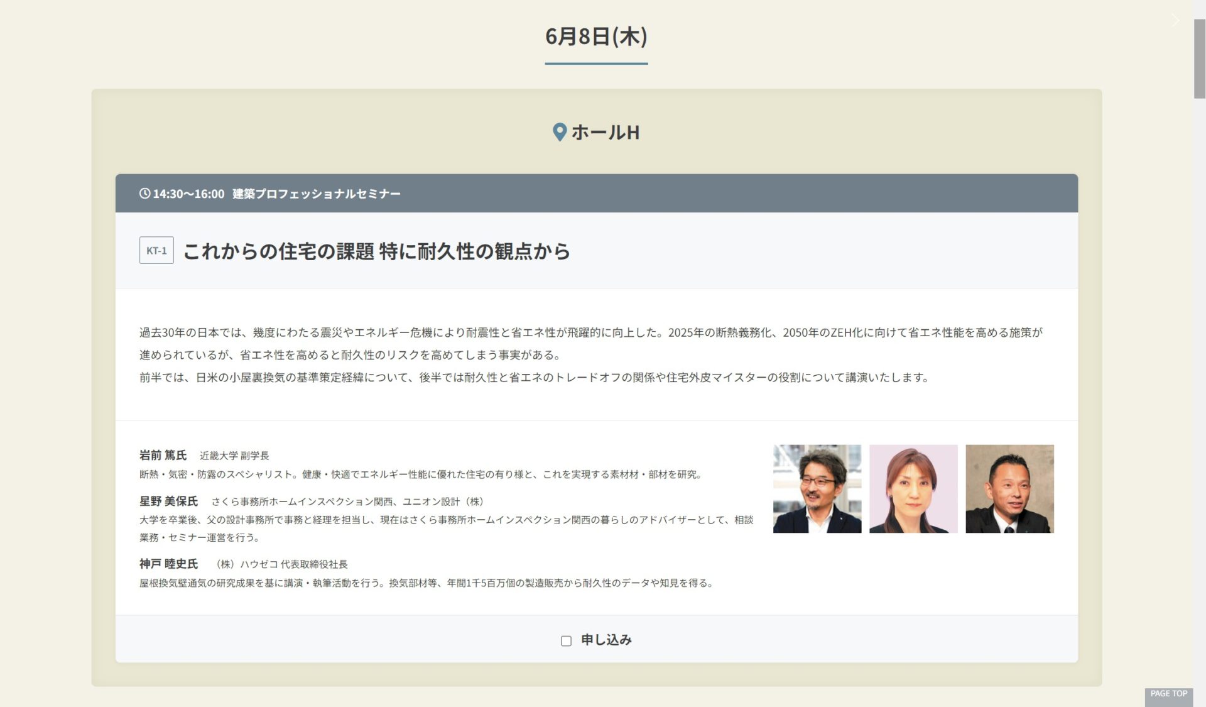This screenshot has width=1206, height=707.
Task: Click the 14:30〜16:00 time text
Action: (188, 194)
